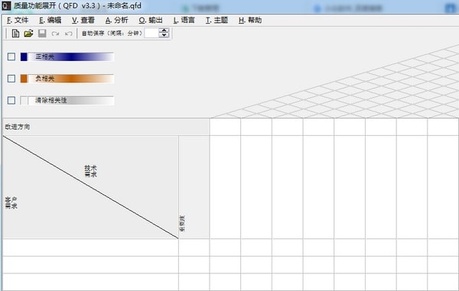Click the auto-save minutes input field

[x=152, y=33]
